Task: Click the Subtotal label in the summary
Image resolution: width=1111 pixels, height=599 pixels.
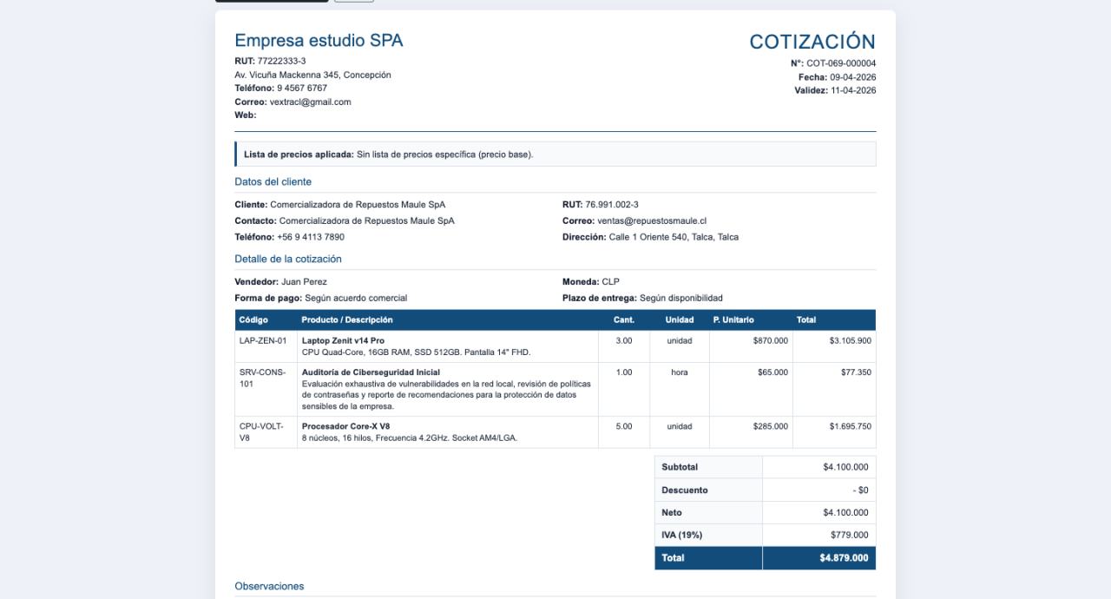Action: click(680, 467)
